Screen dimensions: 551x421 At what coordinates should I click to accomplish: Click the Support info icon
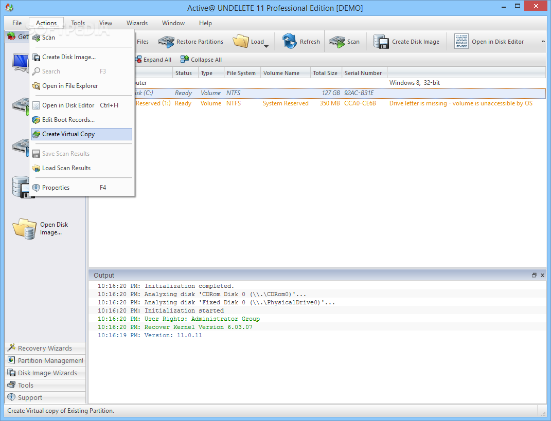click(x=11, y=397)
